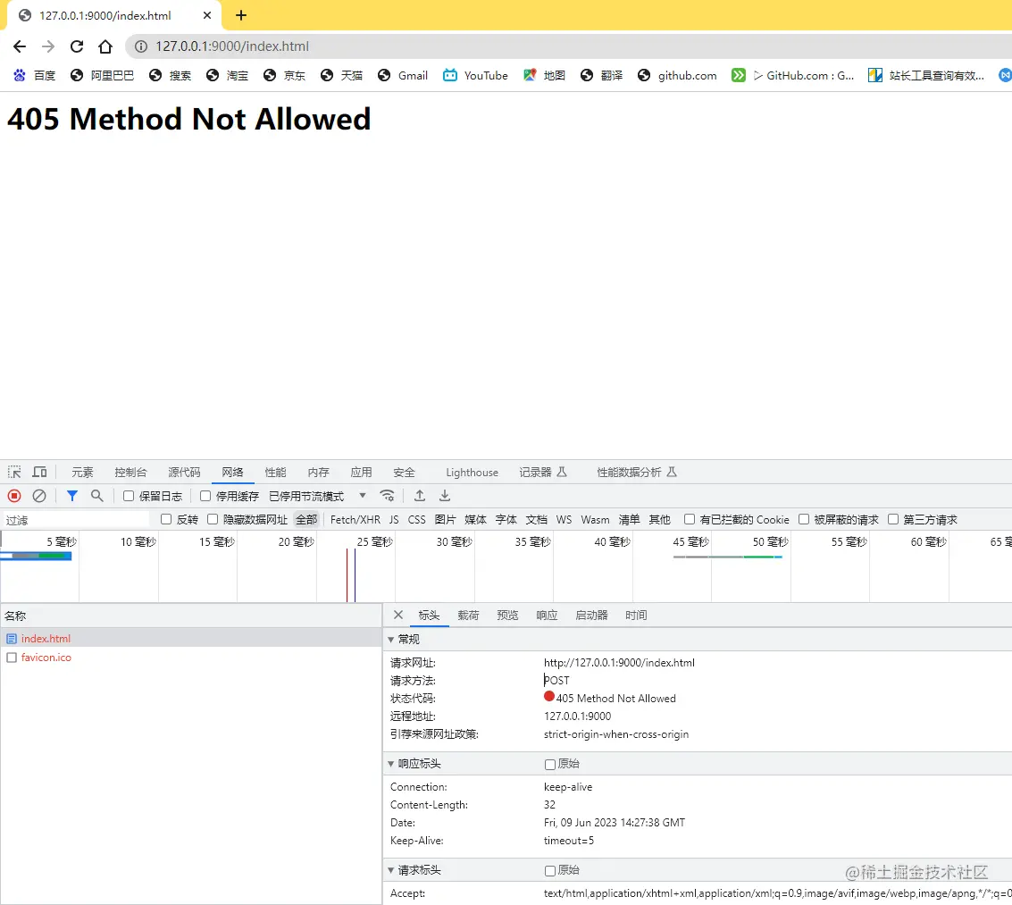Export HAR file download icon
The height and width of the screenshot is (905, 1012).
click(x=445, y=496)
